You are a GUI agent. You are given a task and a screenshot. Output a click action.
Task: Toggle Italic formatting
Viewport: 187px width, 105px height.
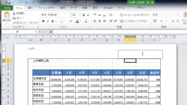48,21
